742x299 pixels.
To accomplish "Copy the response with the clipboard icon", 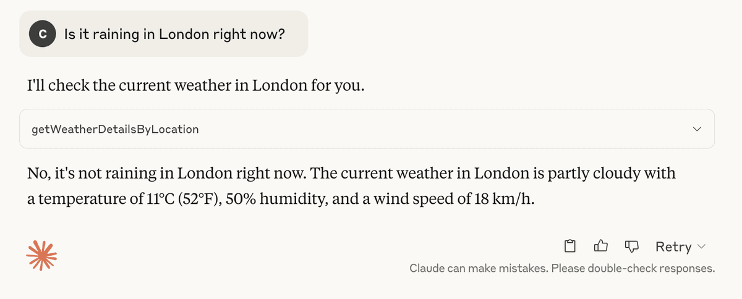I will (571, 246).
